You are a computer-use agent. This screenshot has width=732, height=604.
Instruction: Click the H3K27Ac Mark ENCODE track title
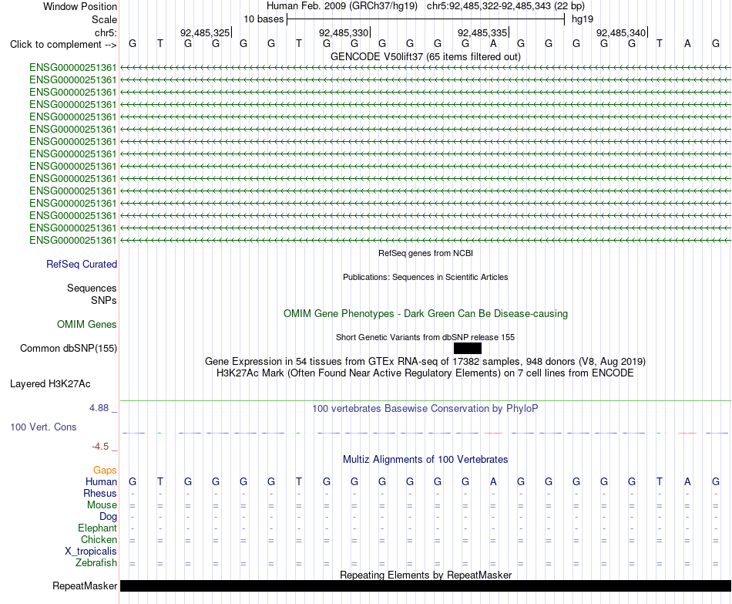click(x=425, y=373)
